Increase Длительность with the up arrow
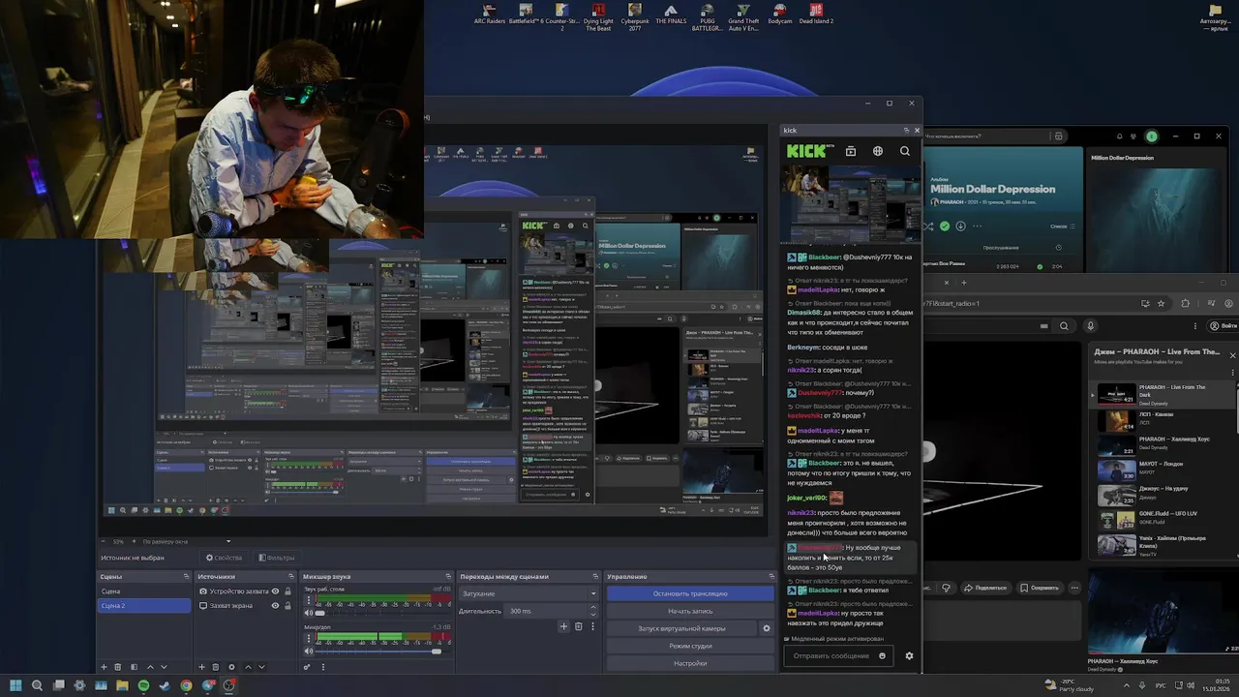This screenshot has width=1239, height=697. coord(591,608)
